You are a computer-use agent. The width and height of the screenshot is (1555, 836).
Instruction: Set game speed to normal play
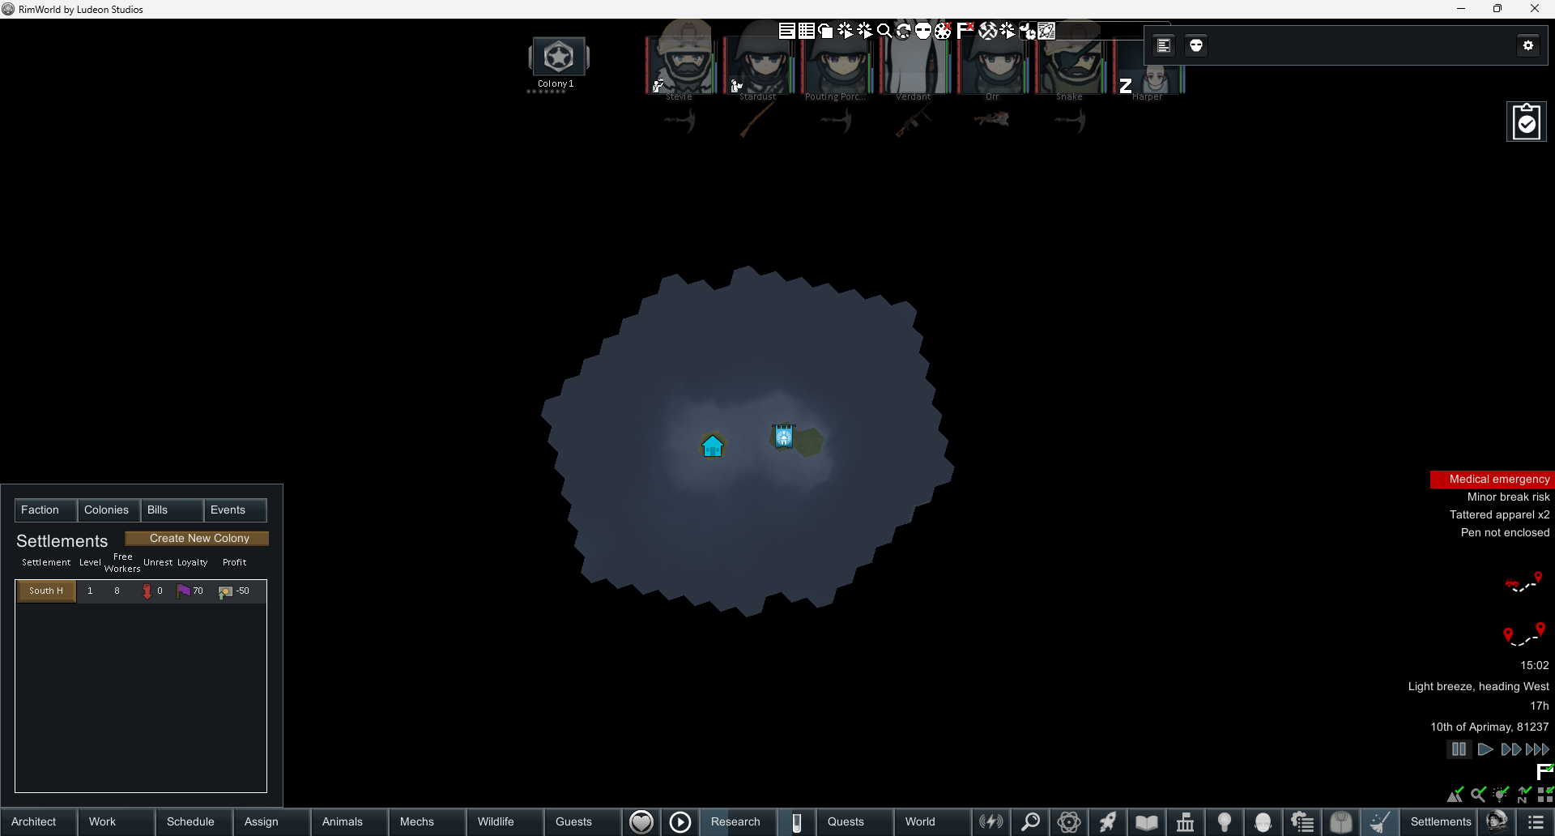click(1485, 749)
